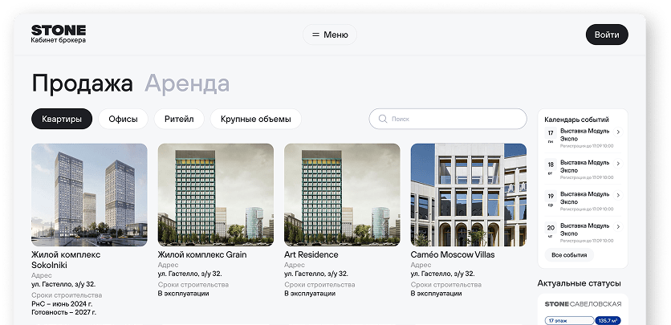The width and height of the screenshot is (671, 325).
Task: Open the Art Residence title link
Action: pyautogui.click(x=311, y=254)
